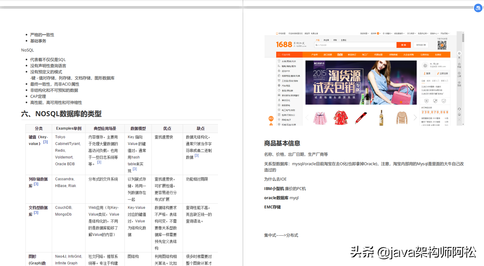
Task: Click the 登录 login button in 1688 panel
Action: click(x=427, y=74)
